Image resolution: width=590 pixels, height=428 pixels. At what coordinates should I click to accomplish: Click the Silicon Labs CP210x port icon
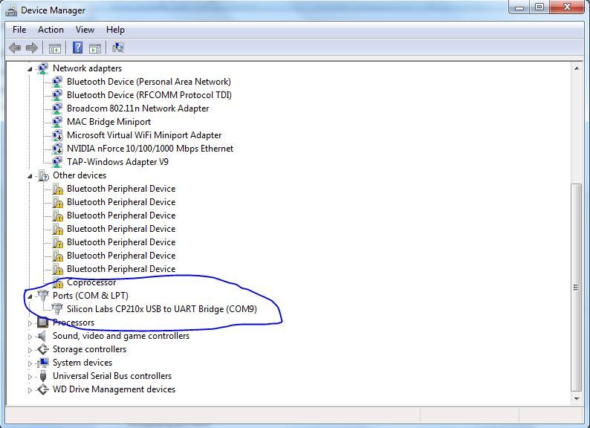tap(57, 309)
